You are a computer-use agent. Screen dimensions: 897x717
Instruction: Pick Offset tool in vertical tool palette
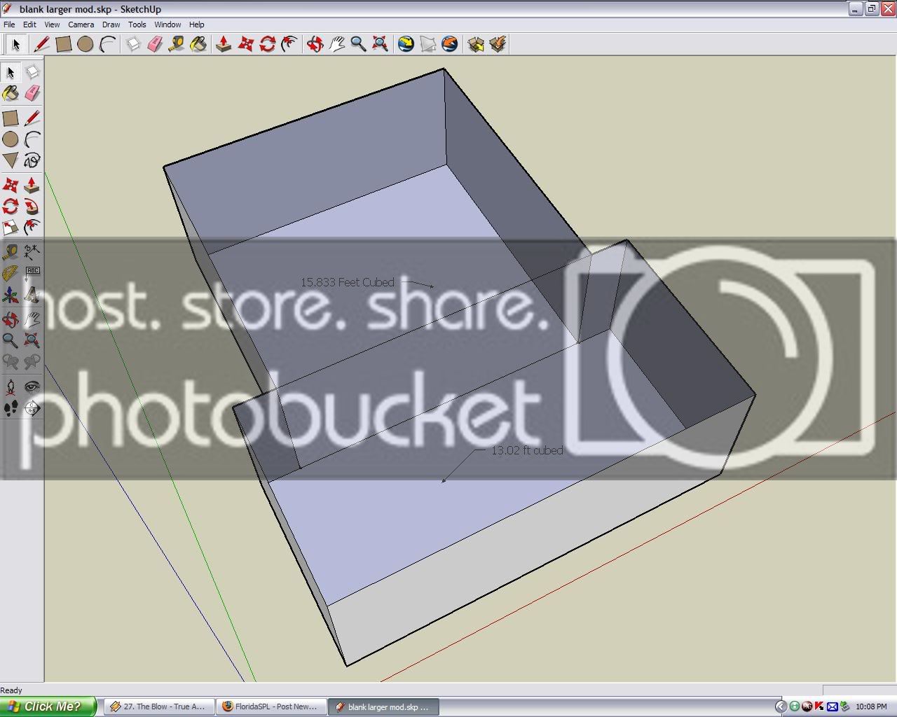coord(32,228)
